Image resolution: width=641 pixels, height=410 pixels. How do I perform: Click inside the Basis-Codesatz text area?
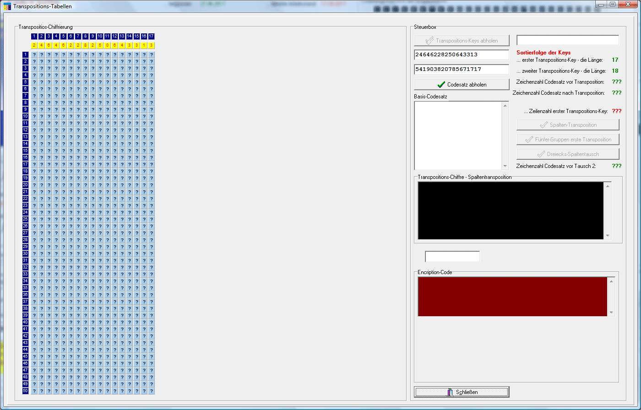[458, 135]
